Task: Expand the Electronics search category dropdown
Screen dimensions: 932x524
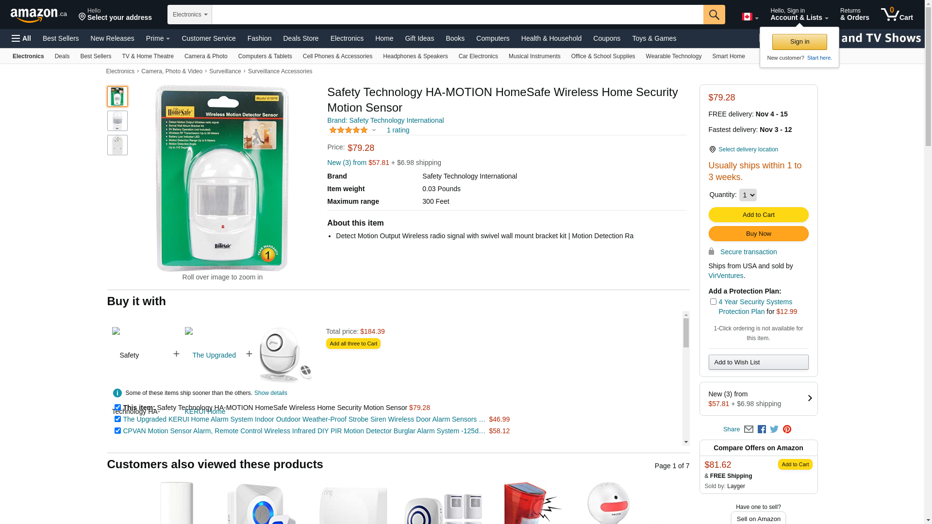Action: [x=190, y=15]
